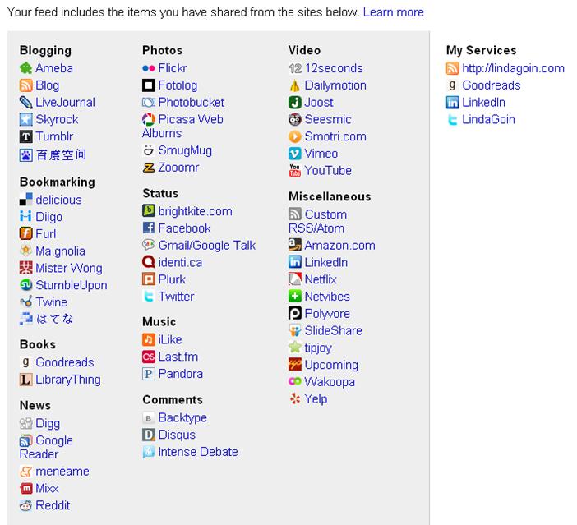Click the Upcoming icon
The width and height of the screenshot is (577, 525).
coord(295,365)
